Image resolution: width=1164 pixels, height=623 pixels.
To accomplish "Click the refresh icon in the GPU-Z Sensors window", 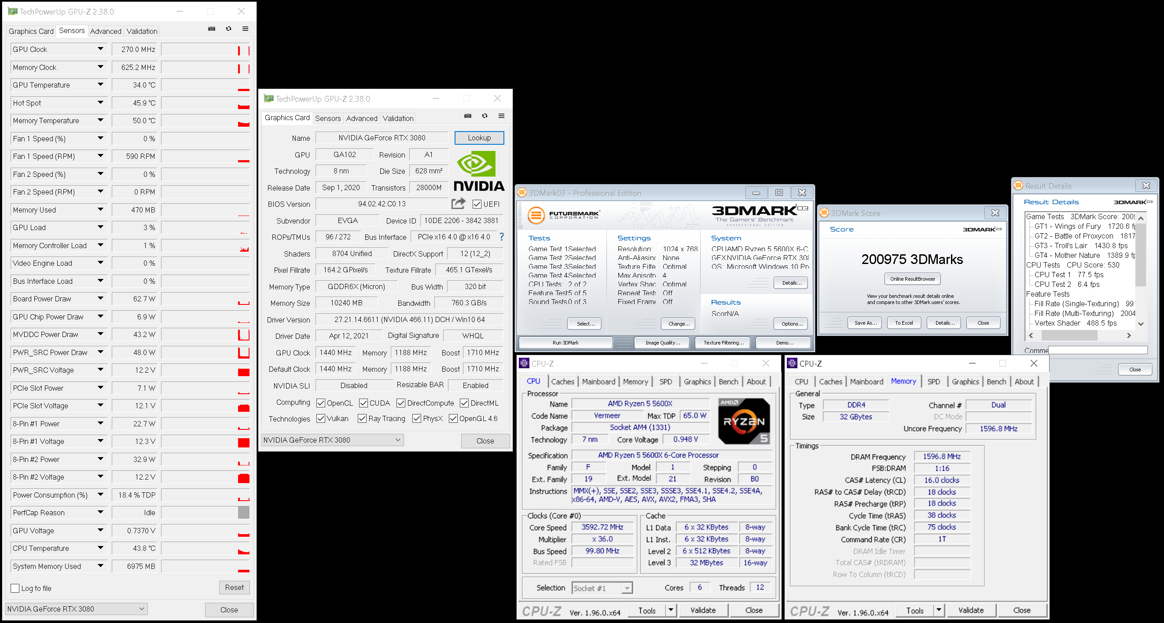I will click(x=229, y=29).
